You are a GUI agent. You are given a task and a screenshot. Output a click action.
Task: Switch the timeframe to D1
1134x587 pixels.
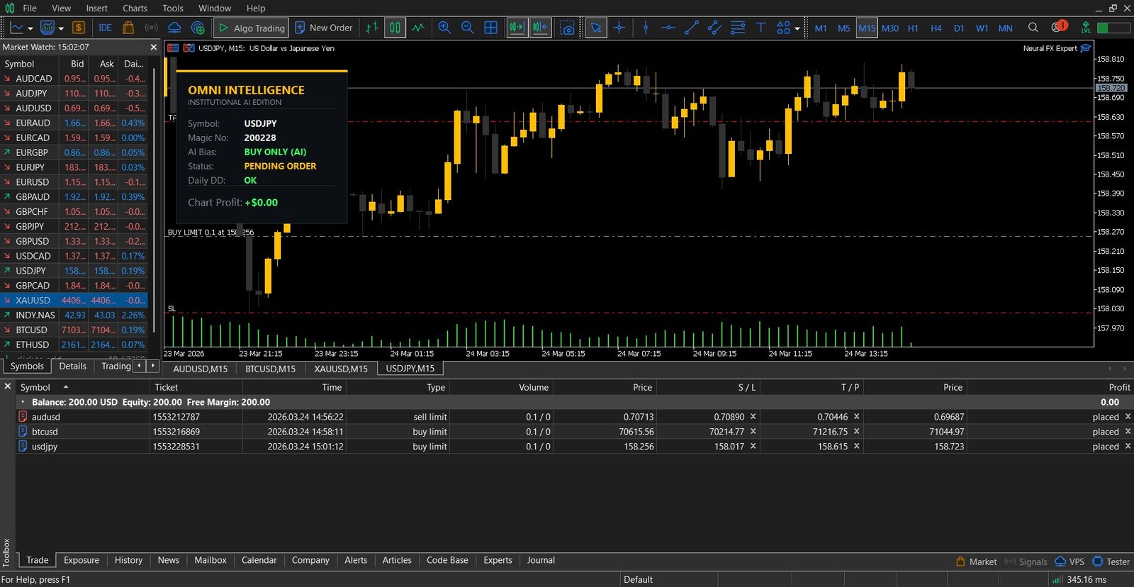pyautogui.click(x=959, y=28)
